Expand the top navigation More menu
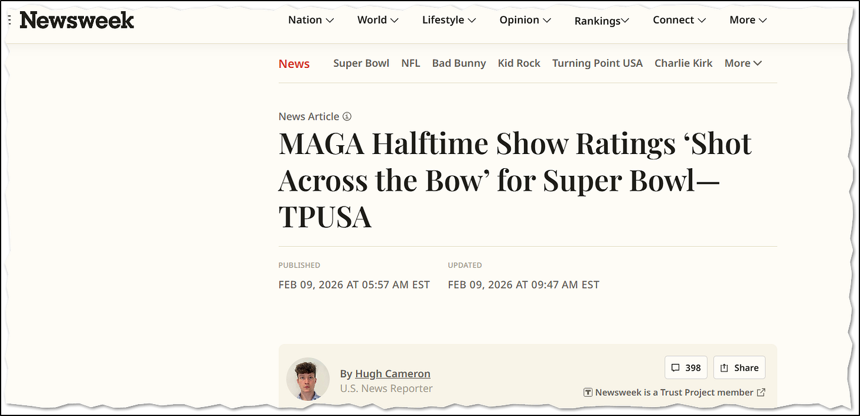The image size is (860, 416). click(748, 20)
